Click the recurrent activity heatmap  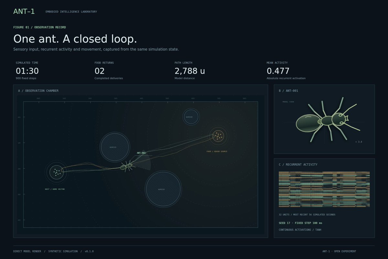coord(324,189)
